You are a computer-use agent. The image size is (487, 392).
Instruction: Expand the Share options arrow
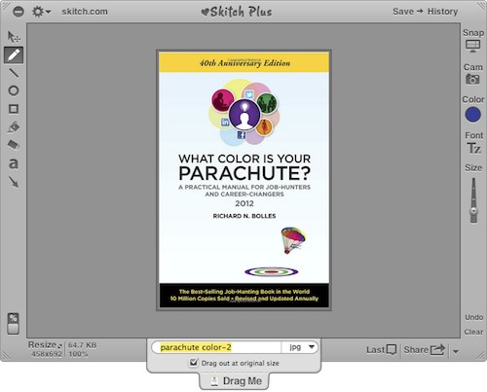pyautogui.click(x=456, y=351)
